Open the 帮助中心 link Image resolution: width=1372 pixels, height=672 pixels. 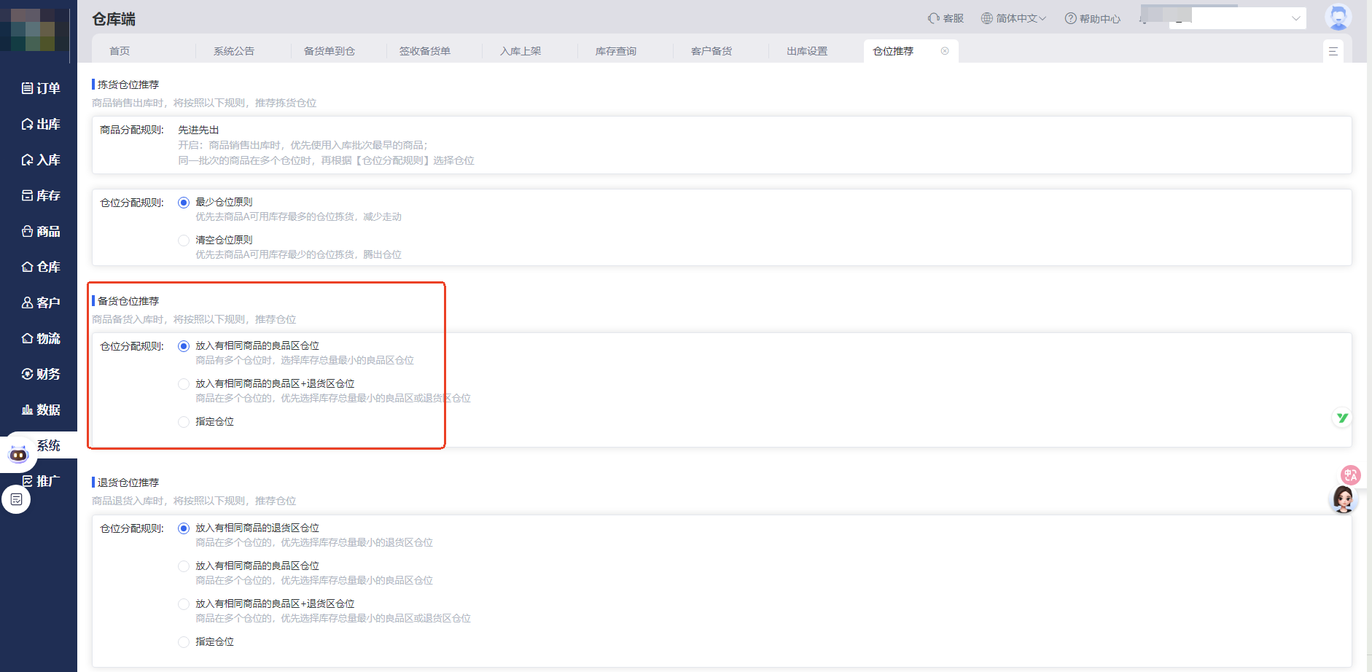tap(1092, 17)
